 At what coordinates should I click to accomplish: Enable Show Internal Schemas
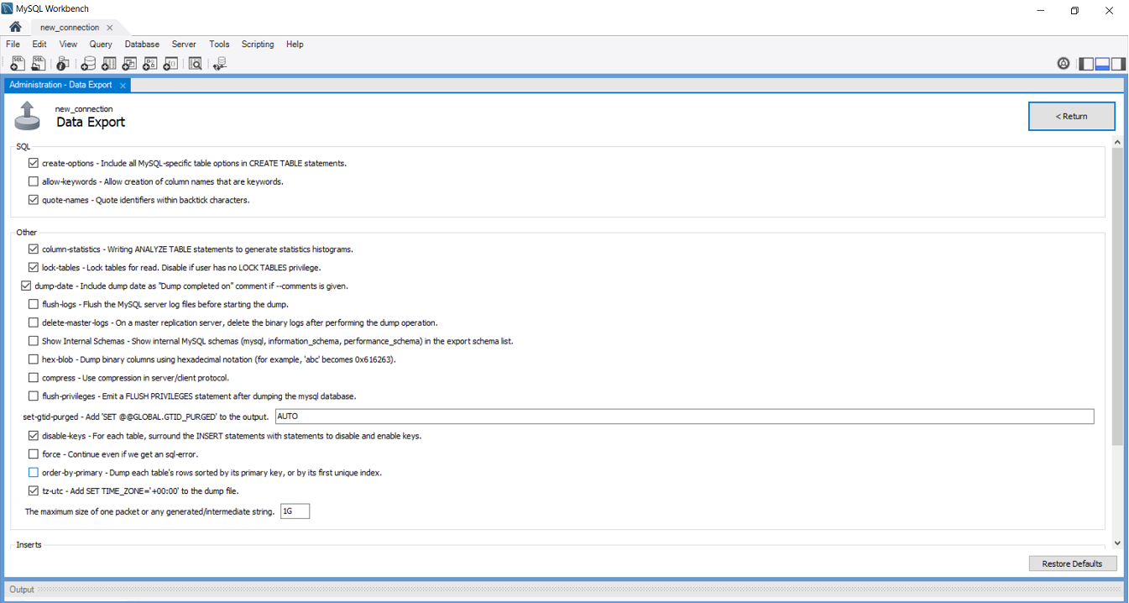[34, 341]
